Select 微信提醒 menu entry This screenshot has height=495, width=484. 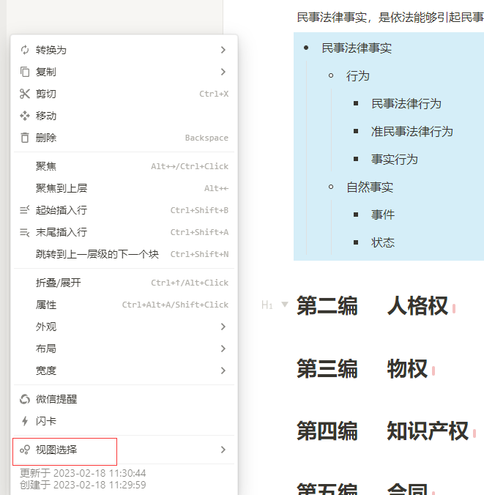[x=124, y=399]
